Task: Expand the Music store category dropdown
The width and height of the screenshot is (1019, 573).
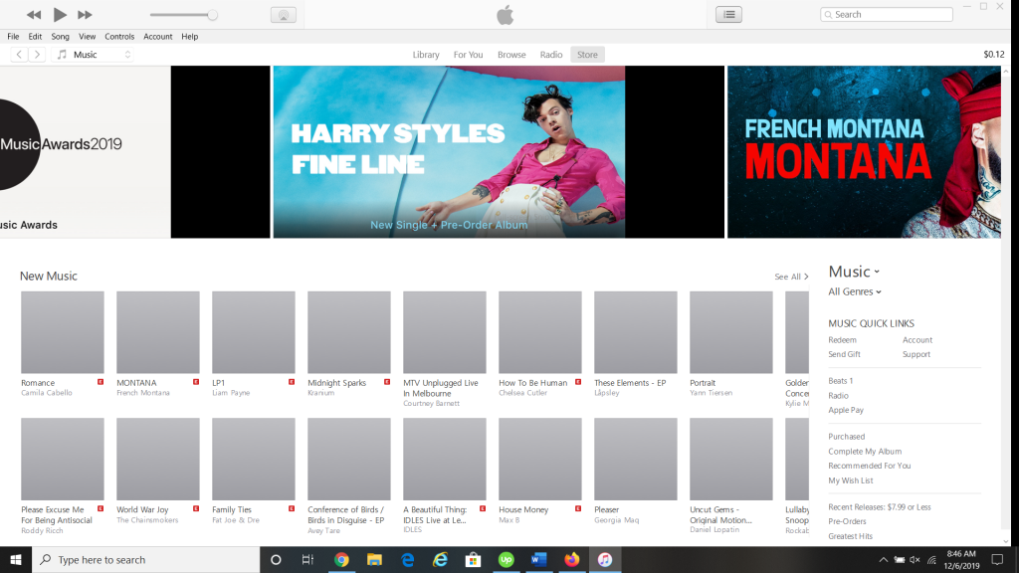Action: (854, 272)
